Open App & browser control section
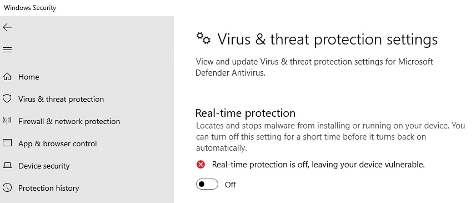Image resolution: width=476 pixels, height=203 pixels. click(58, 143)
